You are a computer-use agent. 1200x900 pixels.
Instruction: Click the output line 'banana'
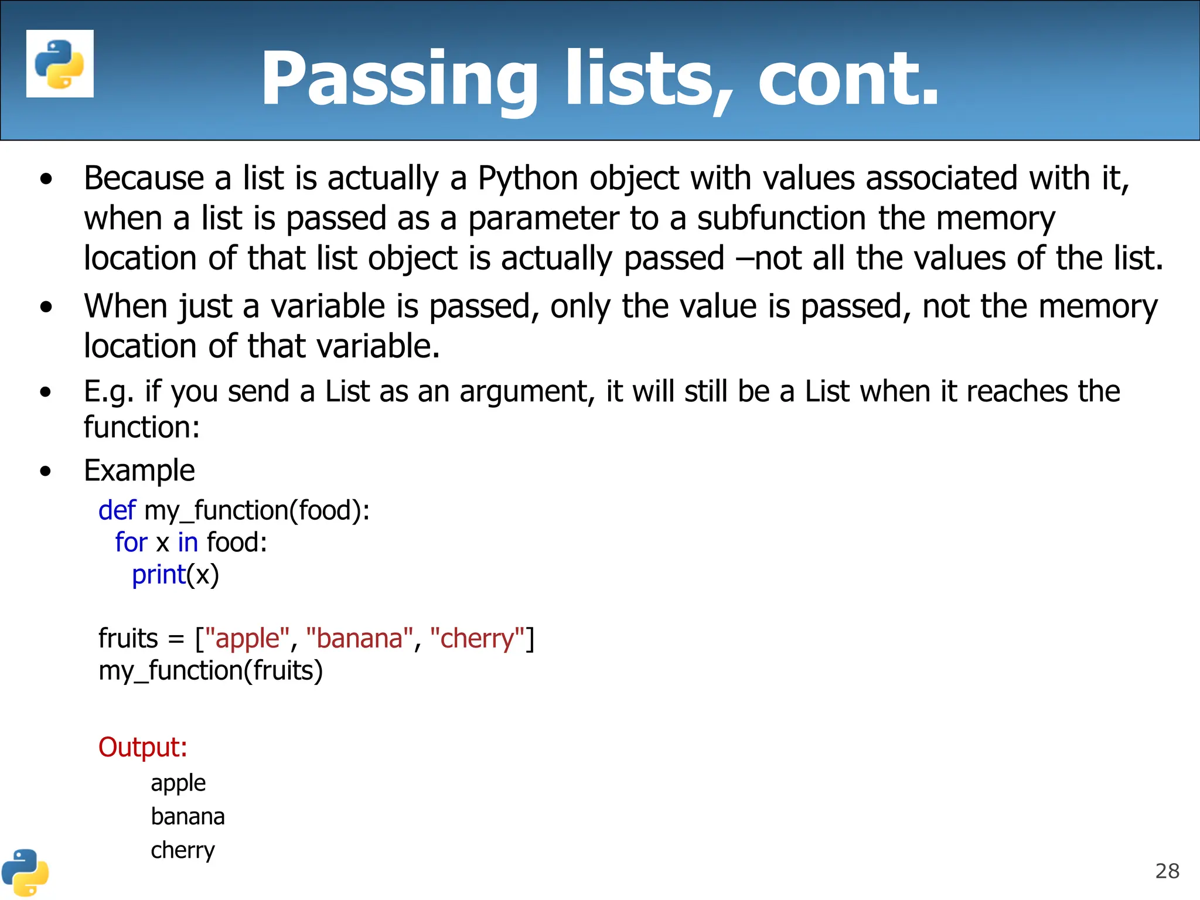click(187, 817)
